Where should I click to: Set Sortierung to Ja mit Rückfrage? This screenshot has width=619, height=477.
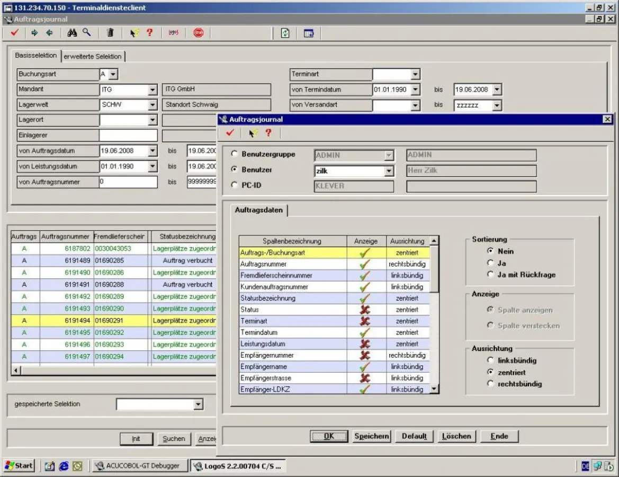pyautogui.click(x=490, y=275)
